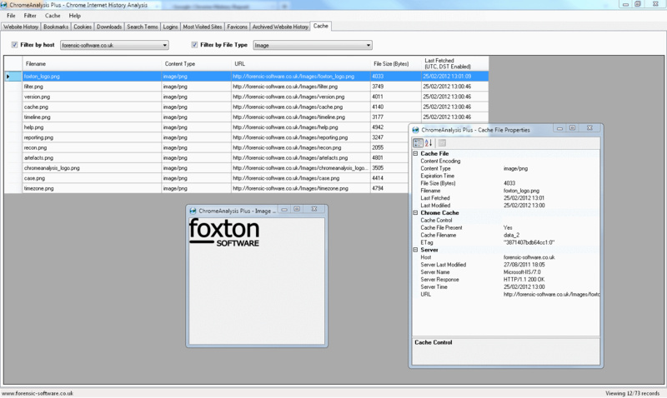This screenshot has width=667, height=398.
Task: Select the version.png filename cell
Action: (92, 97)
